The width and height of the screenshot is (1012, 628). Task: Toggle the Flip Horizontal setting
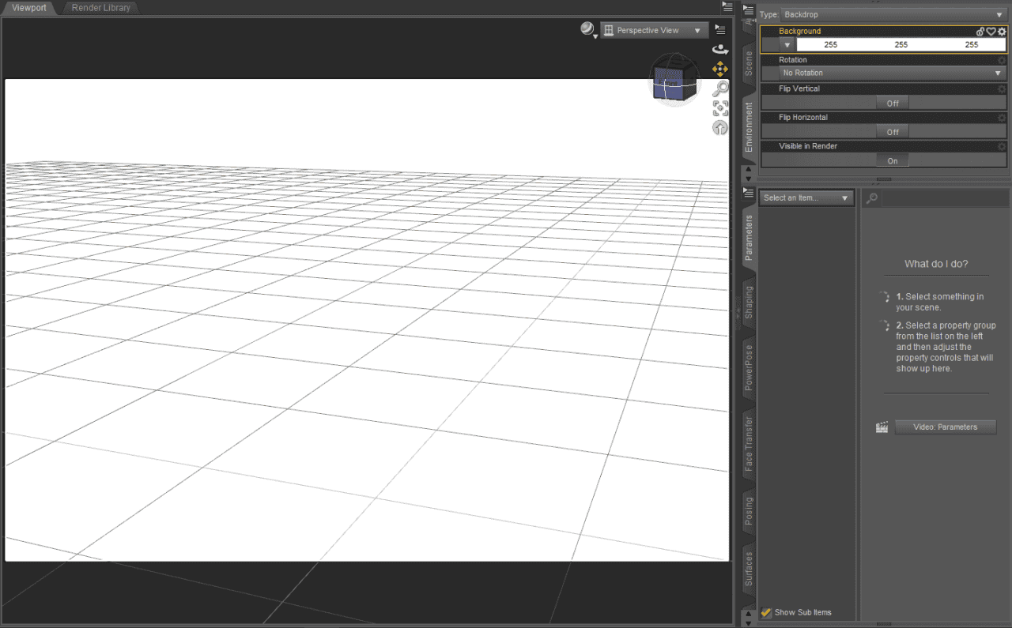892,131
